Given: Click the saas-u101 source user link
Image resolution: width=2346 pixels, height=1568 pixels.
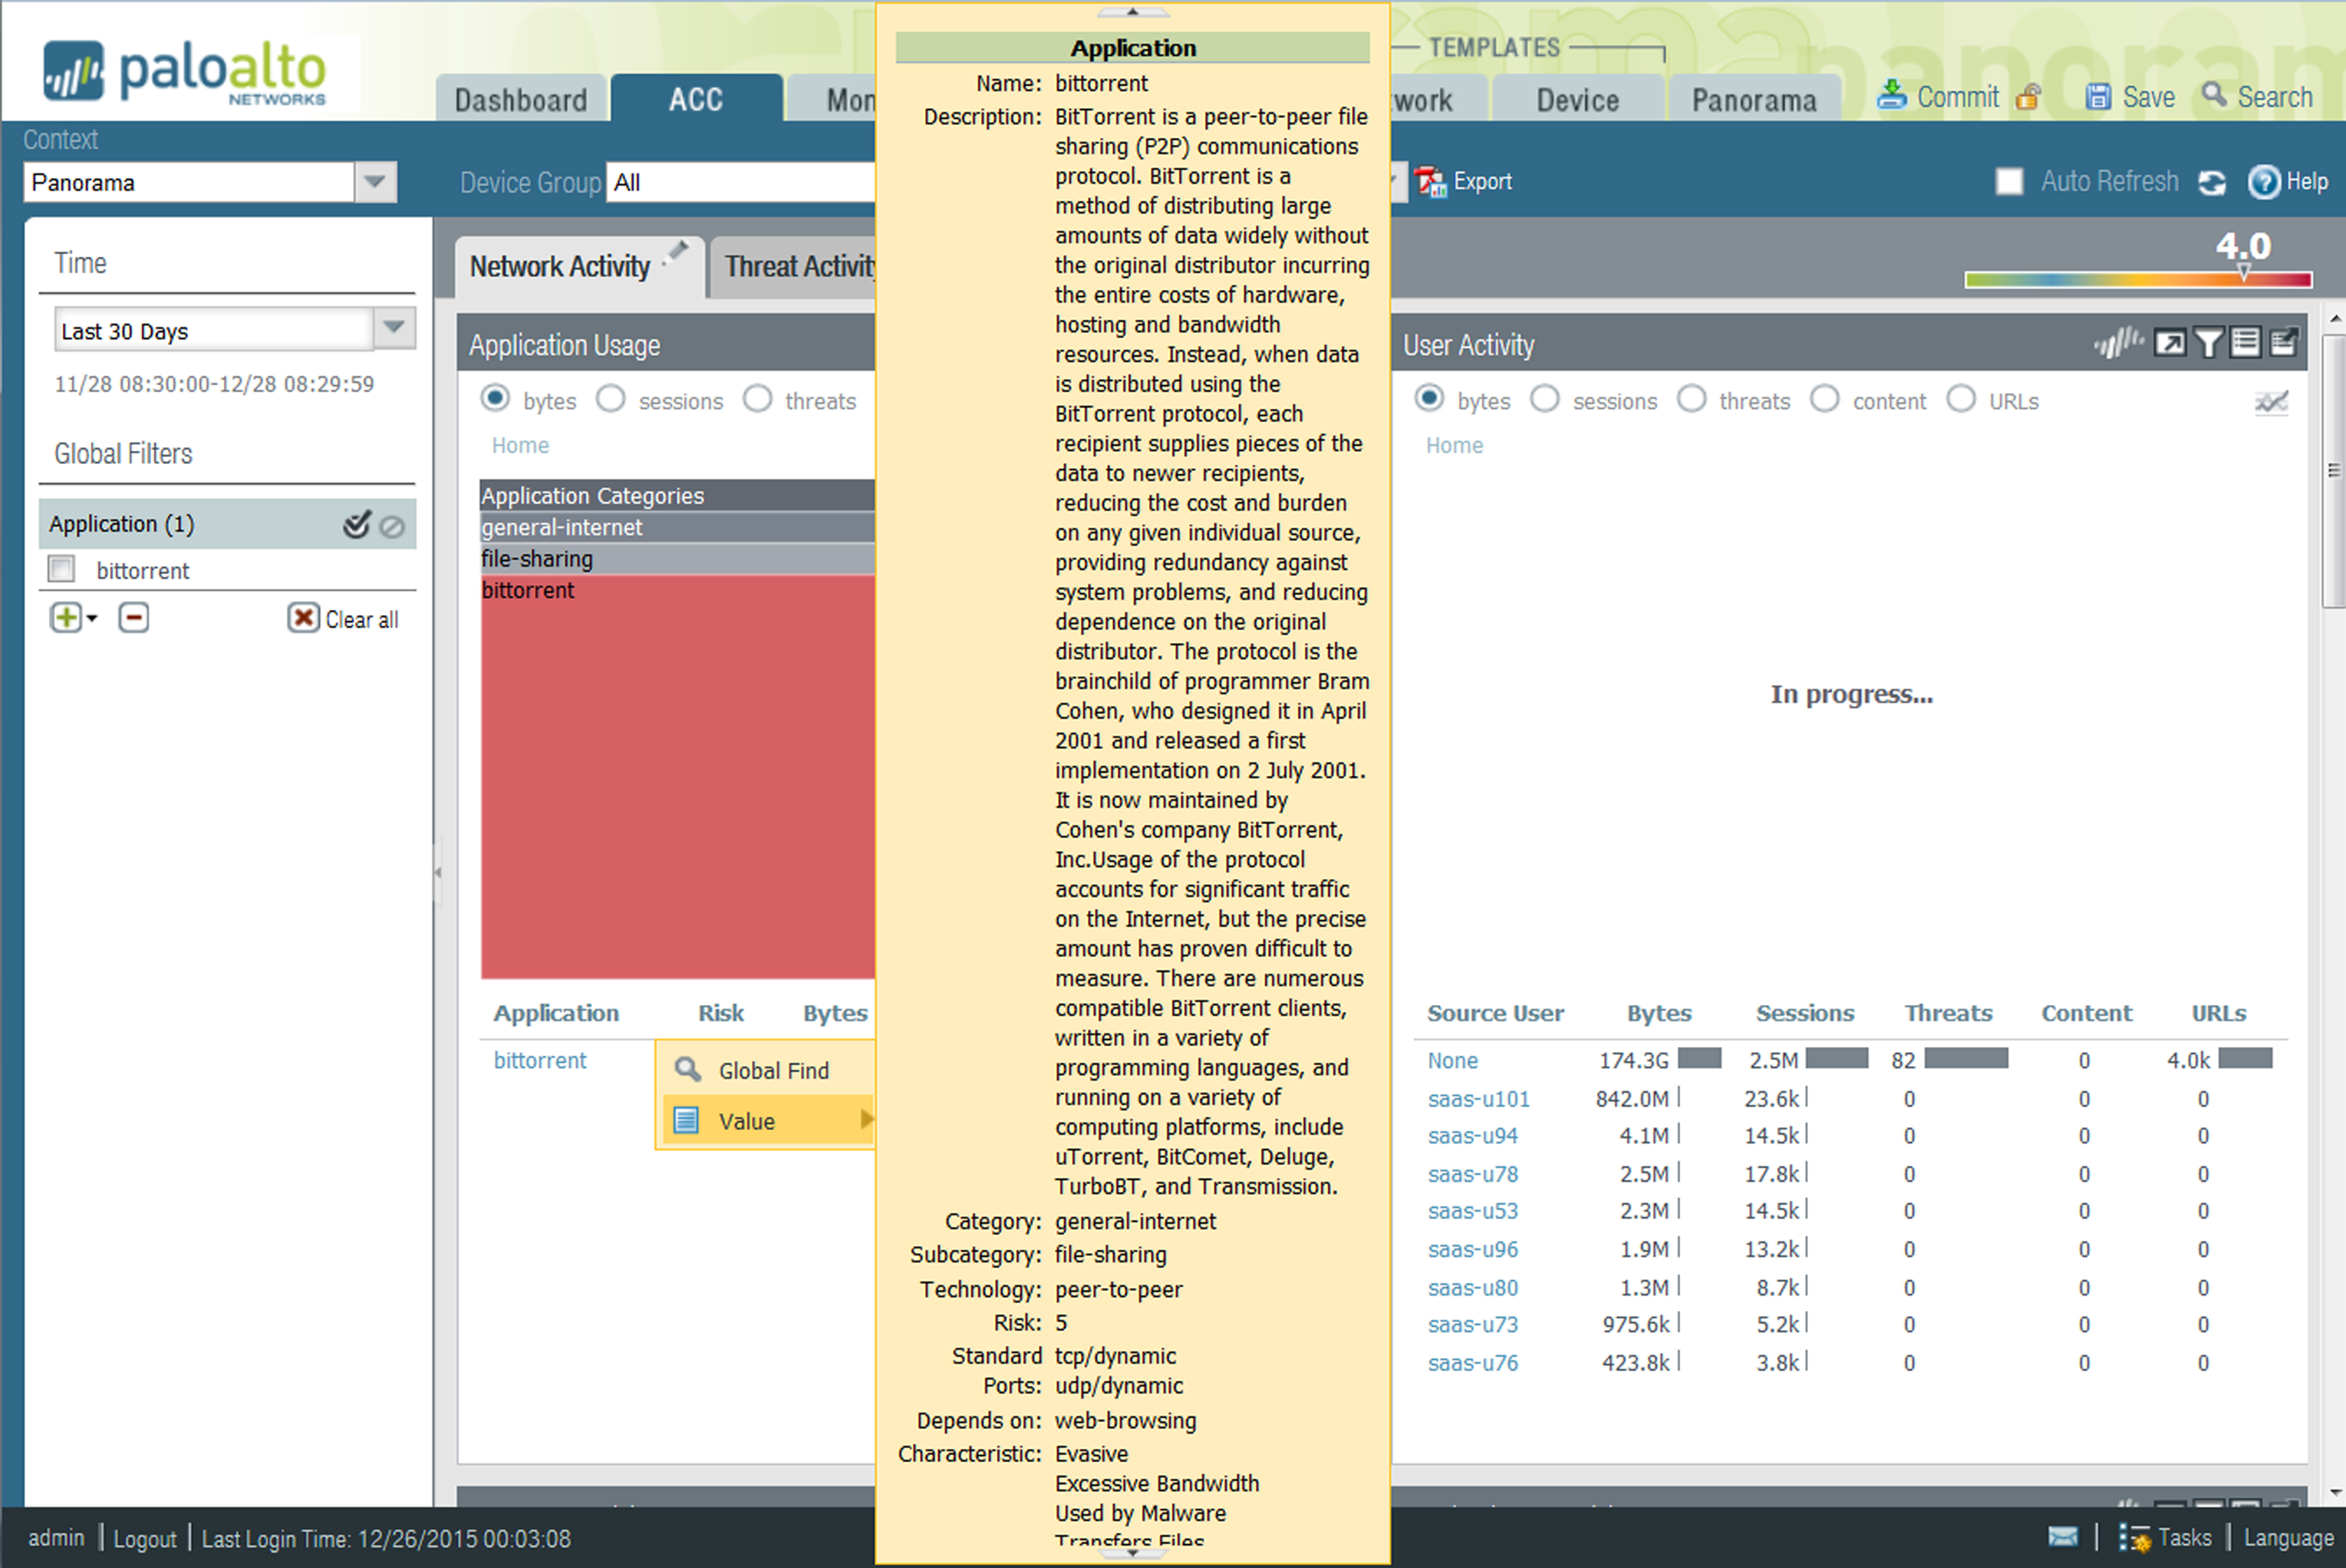Looking at the screenshot, I should [1479, 1099].
